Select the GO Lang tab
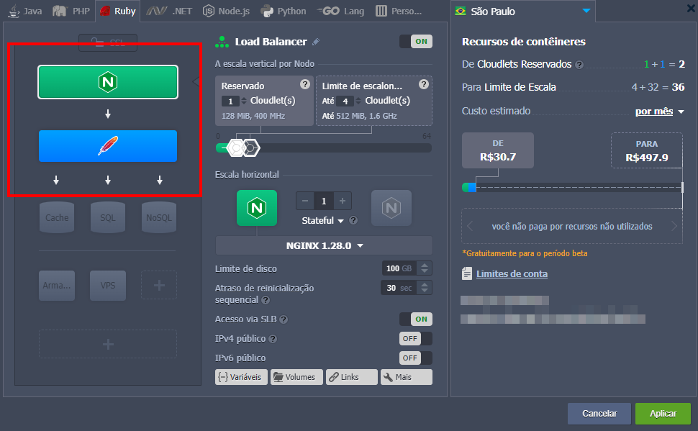The image size is (698, 431). [x=340, y=11]
